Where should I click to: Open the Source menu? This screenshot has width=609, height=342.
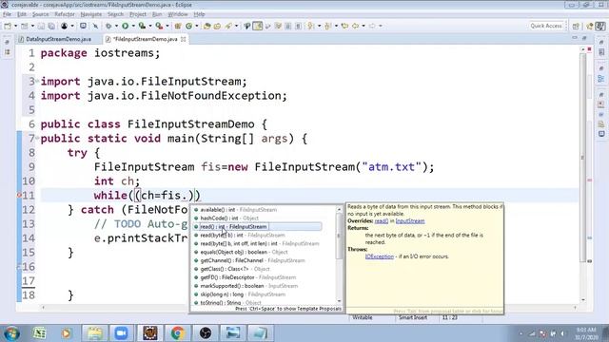click(x=40, y=14)
